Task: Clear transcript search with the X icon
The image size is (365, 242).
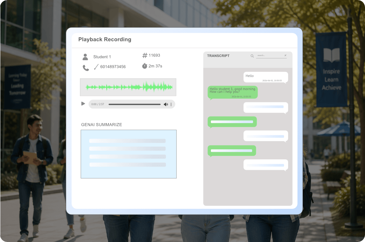Action: 285,55
